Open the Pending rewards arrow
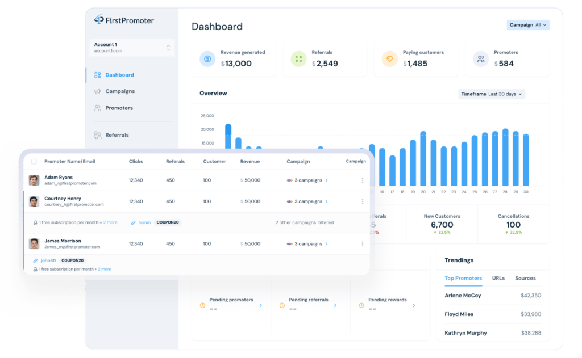Image resolution: width=582 pixels, height=358 pixels. point(414,305)
